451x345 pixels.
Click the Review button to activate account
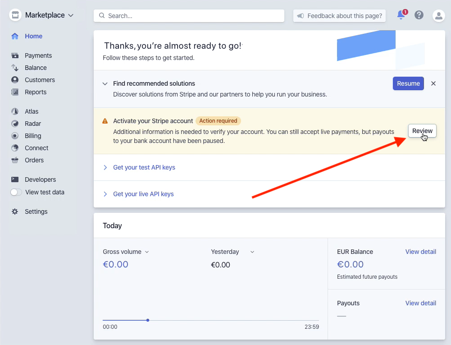tap(422, 131)
